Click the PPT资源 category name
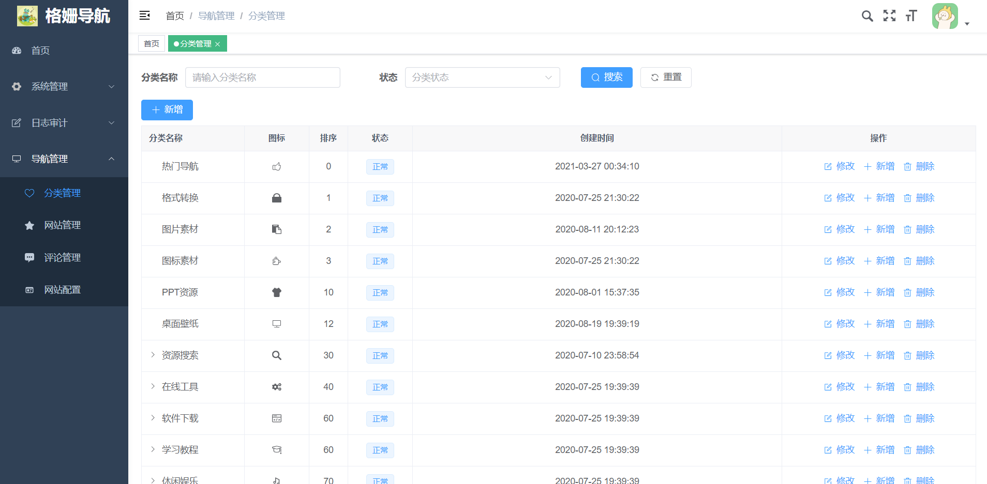Image resolution: width=987 pixels, height=484 pixels. [180, 292]
